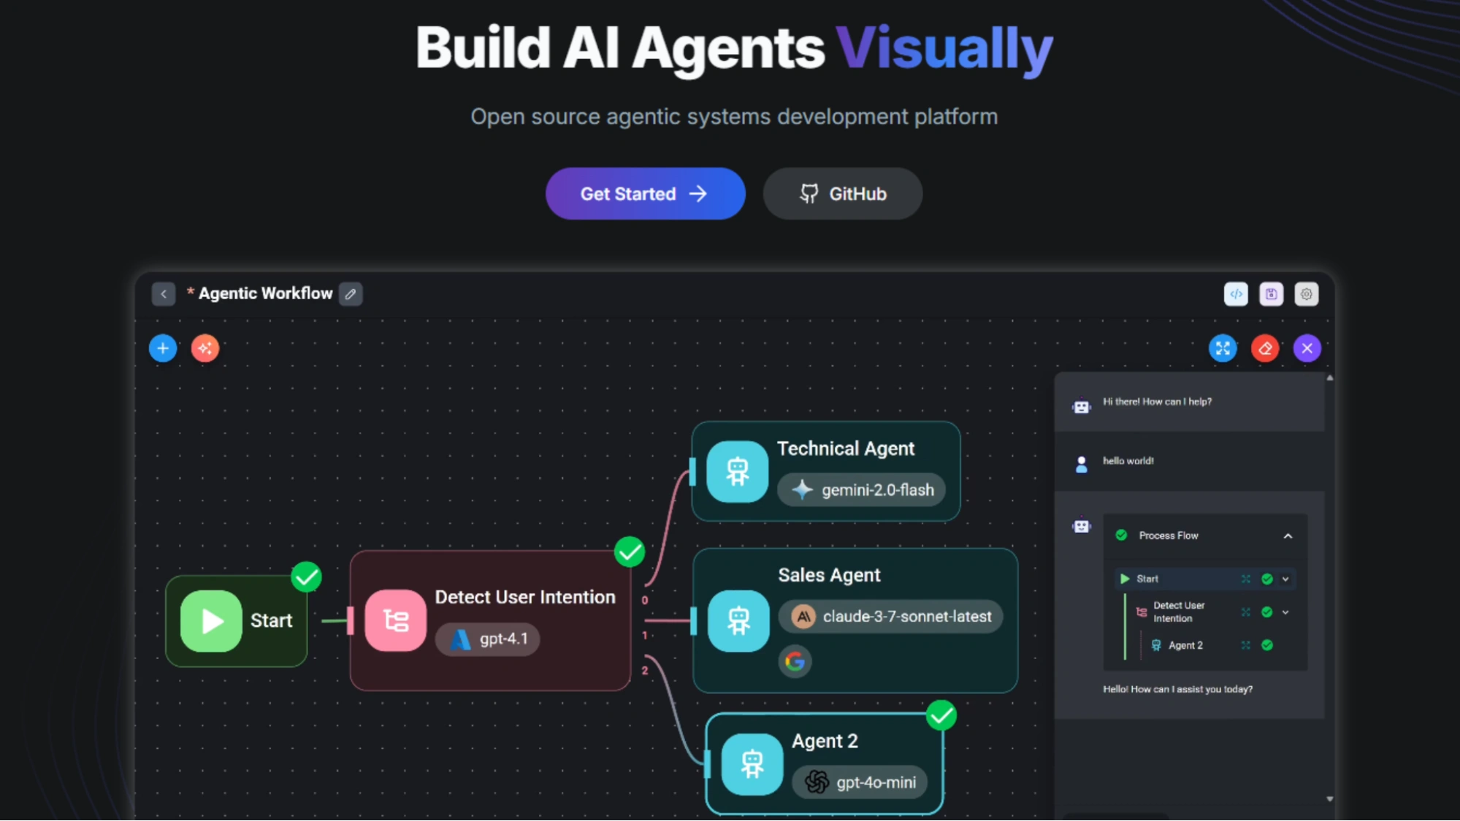Screen dimensions: 1460x821
Task: Select the Start node play icon
Action: tap(211, 621)
